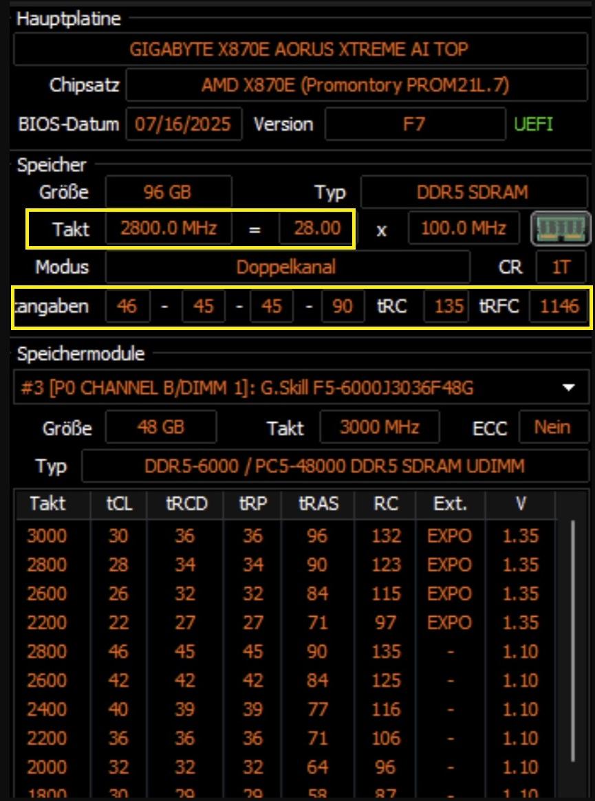This screenshot has height=801, width=595.
Task: Click the 1.35 voltage in 3000 row
Action: 521,536
